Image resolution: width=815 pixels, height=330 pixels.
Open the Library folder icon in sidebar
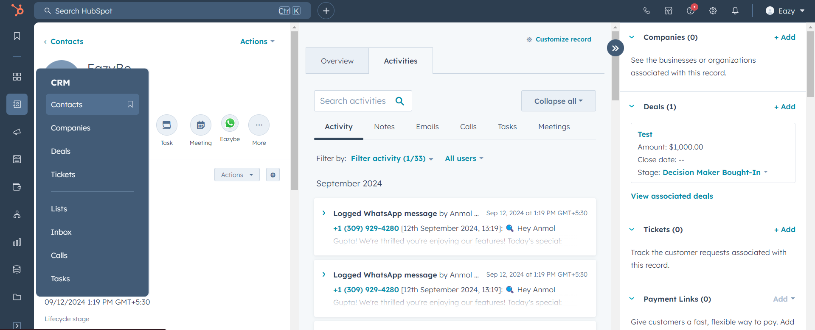point(17,297)
